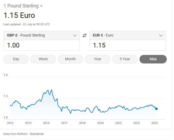Switch chart to Week range

[43, 59]
